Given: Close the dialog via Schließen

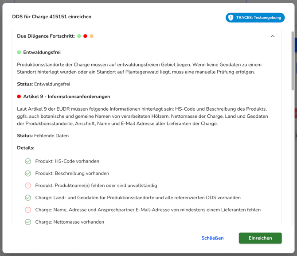Looking at the screenshot, I should (x=212, y=238).
